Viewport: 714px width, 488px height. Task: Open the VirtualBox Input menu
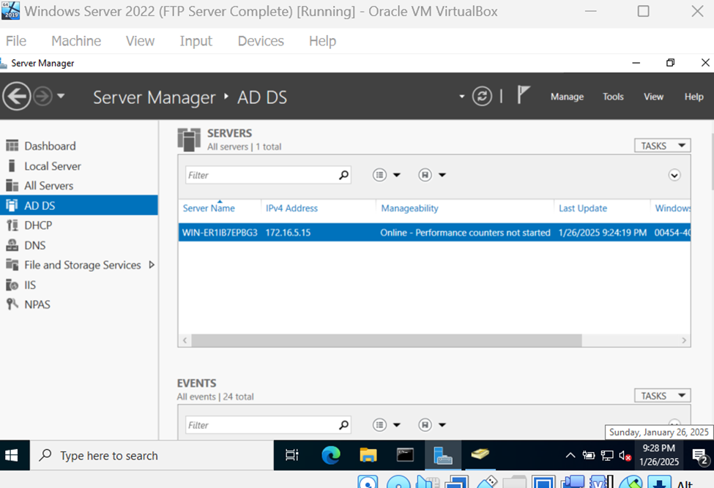tap(196, 41)
